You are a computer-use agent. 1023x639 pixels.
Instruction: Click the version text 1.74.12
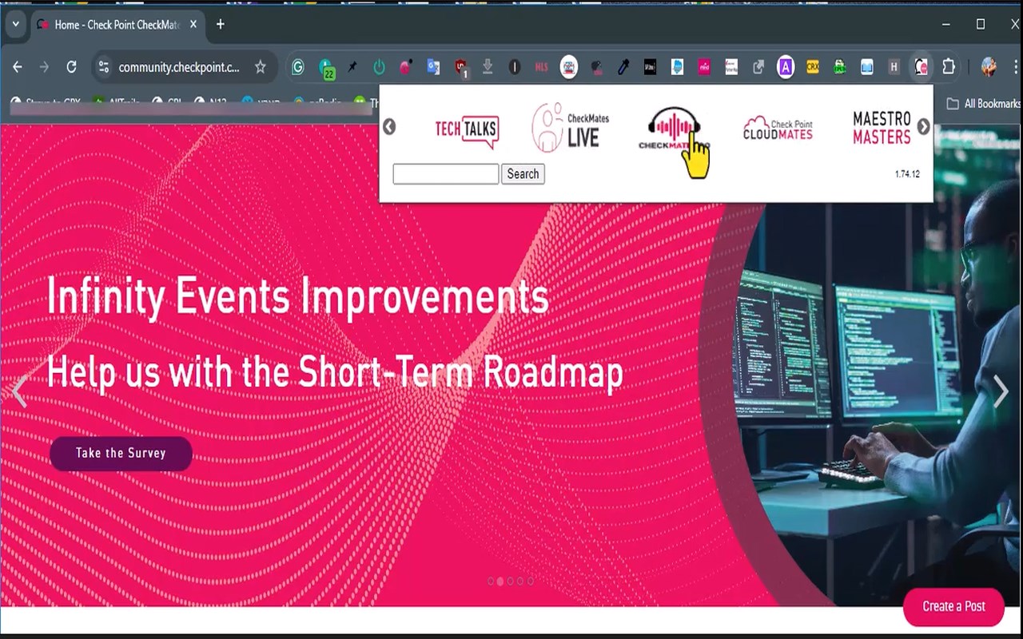907,174
